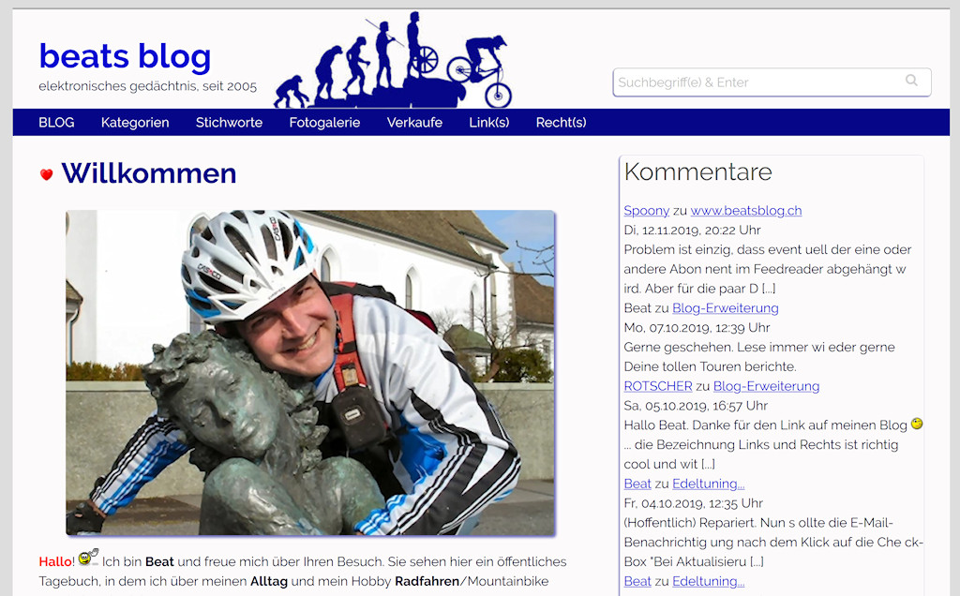Screen dimensions: 960x596
Task: Click the evolution-to-biker header logo
Action: 393,59
